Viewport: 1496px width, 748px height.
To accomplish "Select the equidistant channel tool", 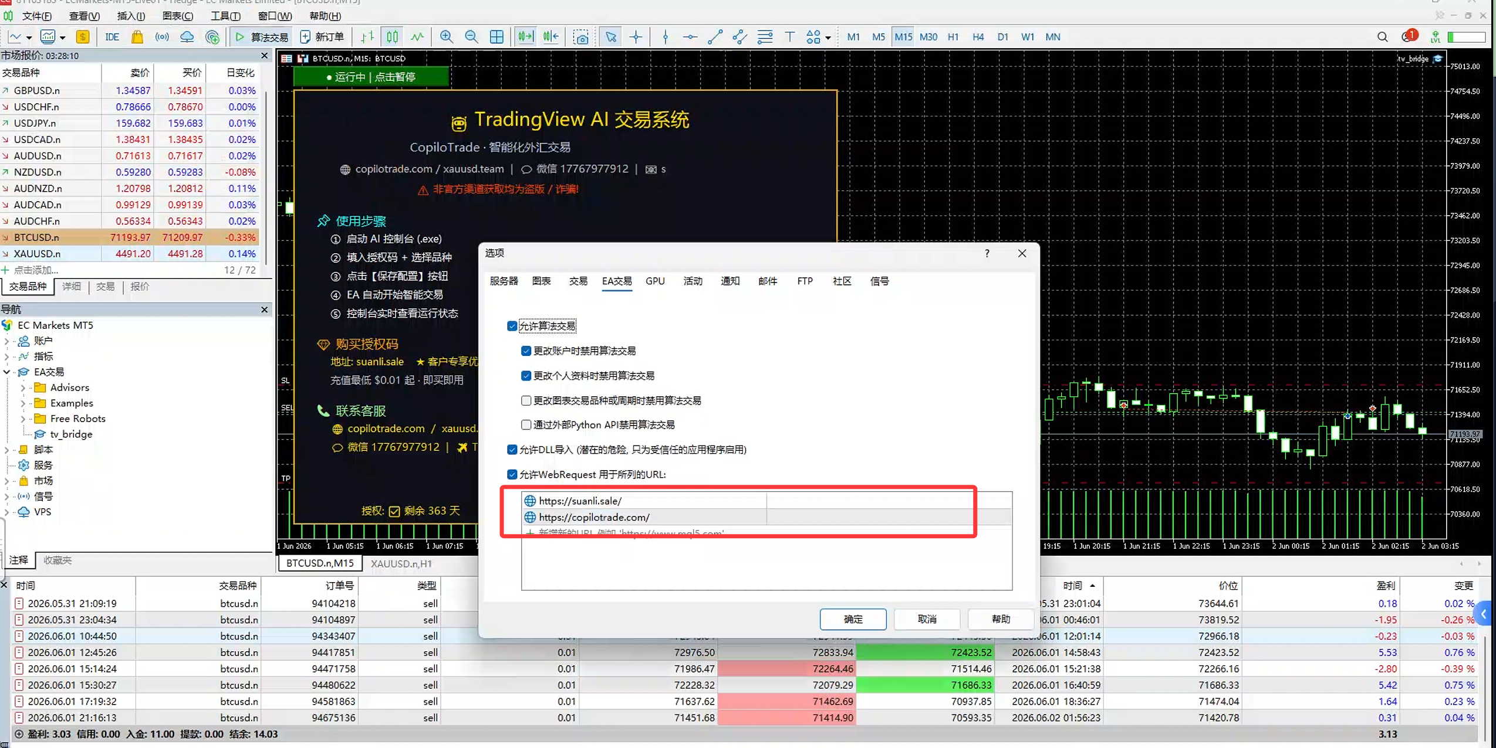I will [x=740, y=37].
